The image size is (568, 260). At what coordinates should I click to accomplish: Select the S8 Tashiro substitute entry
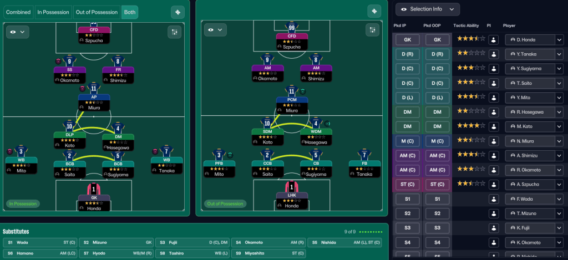coord(191,253)
